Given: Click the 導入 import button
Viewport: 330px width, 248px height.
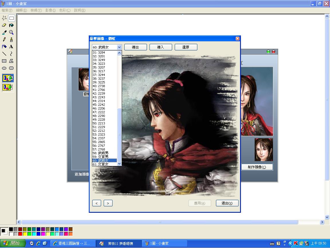Looking at the screenshot, I should pos(161,47).
